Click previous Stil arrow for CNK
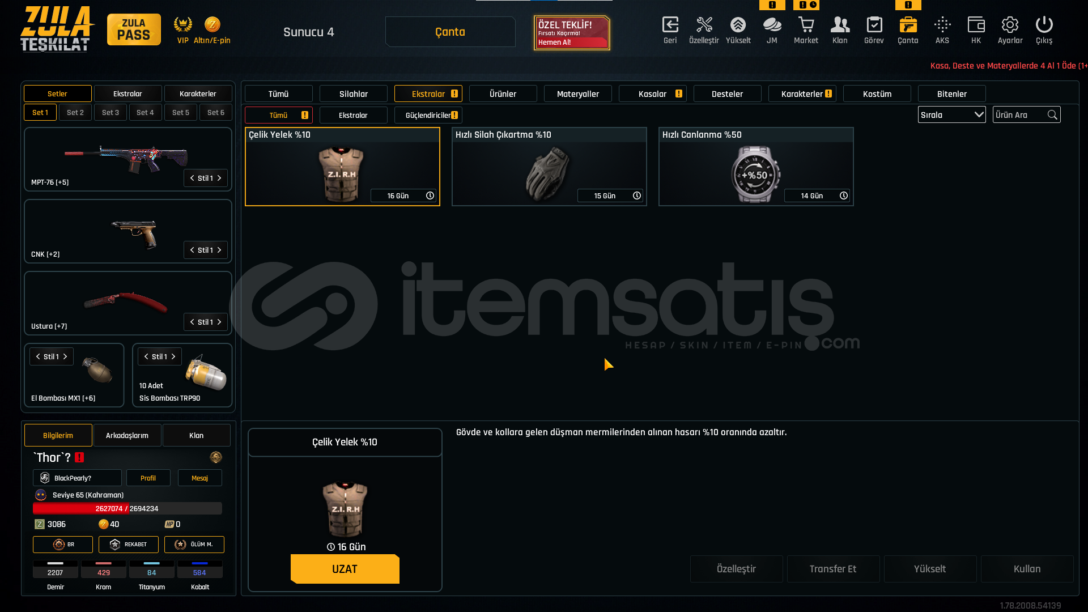This screenshot has width=1088, height=612. tap(192, 250)
